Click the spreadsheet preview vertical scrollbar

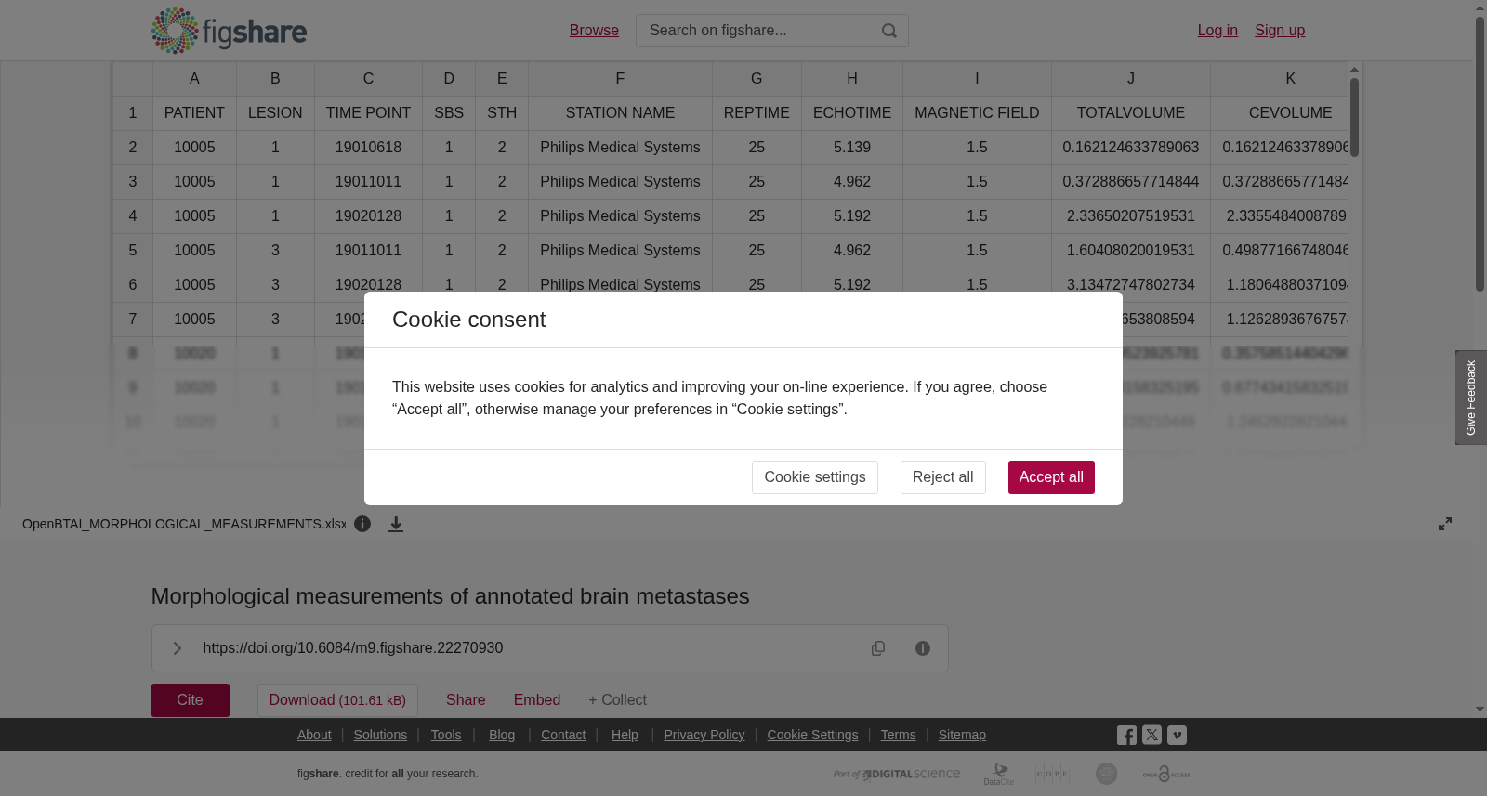click(1355, 117)
